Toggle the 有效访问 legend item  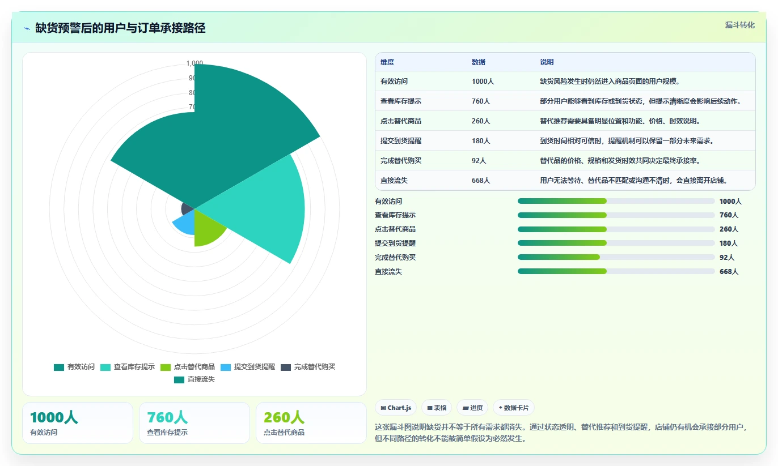(x=74, y=367)
